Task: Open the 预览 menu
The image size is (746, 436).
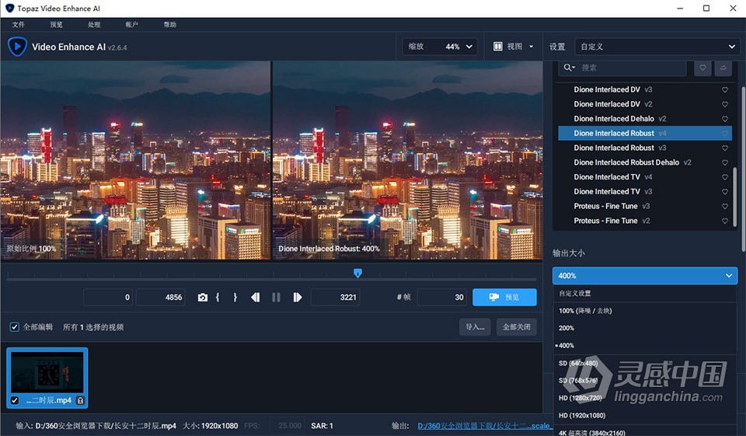Action: point(56,25)
